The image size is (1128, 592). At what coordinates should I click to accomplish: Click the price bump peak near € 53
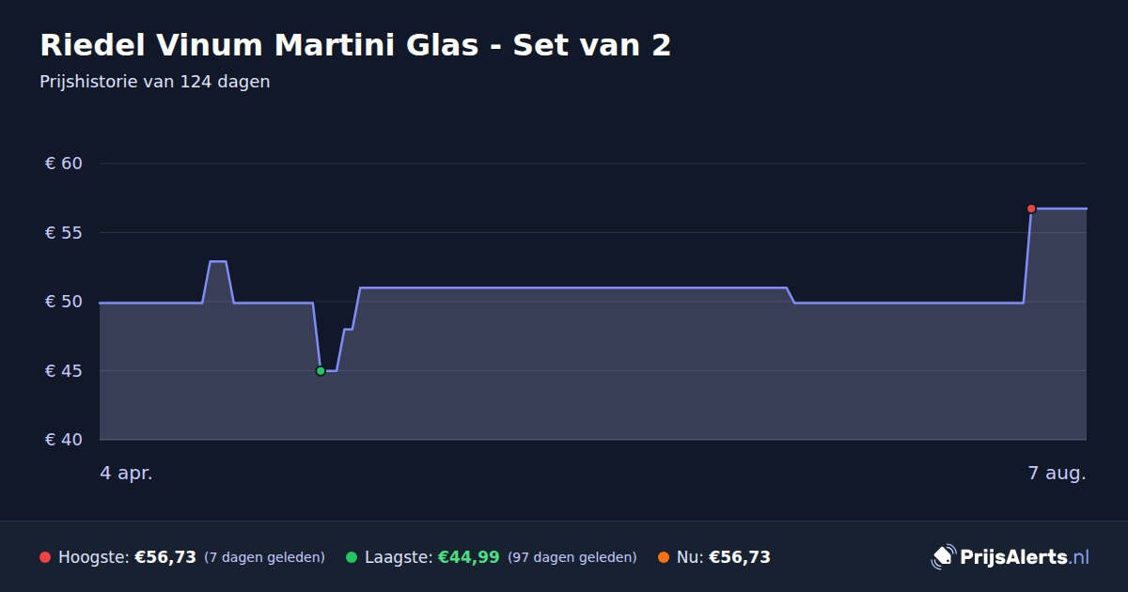[x=218, y=262]
